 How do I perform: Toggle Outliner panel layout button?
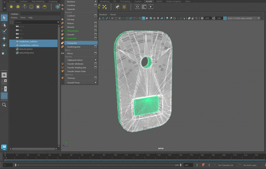[x=4, y=96]
